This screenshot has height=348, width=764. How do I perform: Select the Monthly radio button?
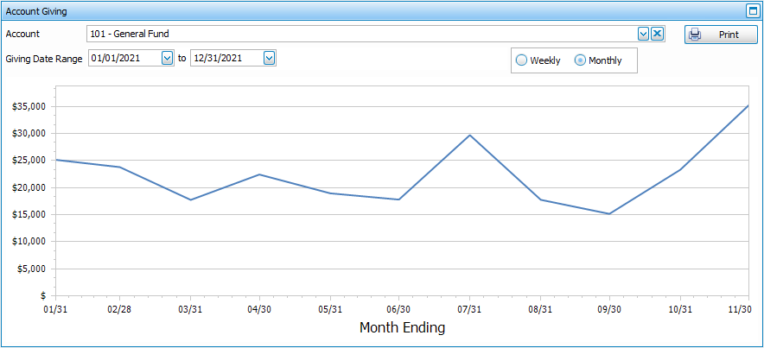coord(580,60)
